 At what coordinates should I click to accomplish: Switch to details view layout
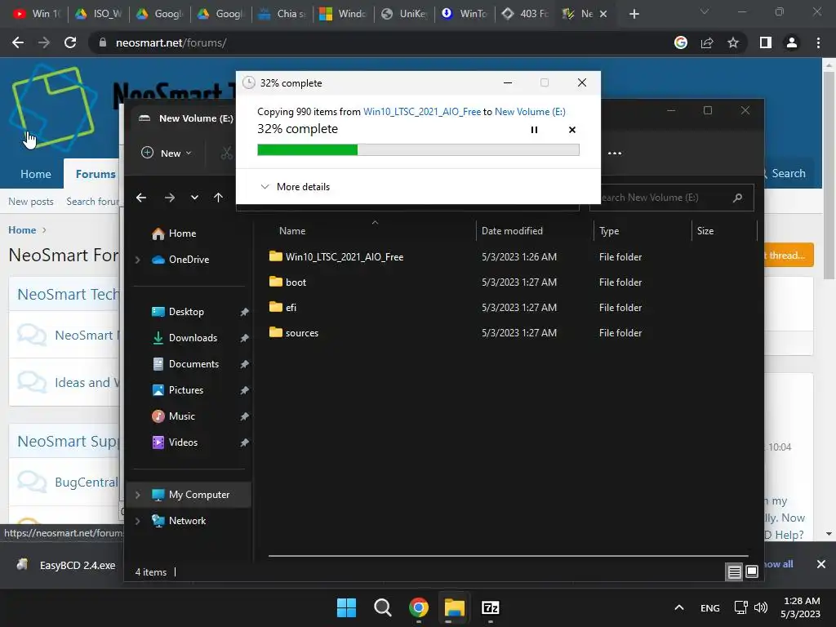point(734,572)
